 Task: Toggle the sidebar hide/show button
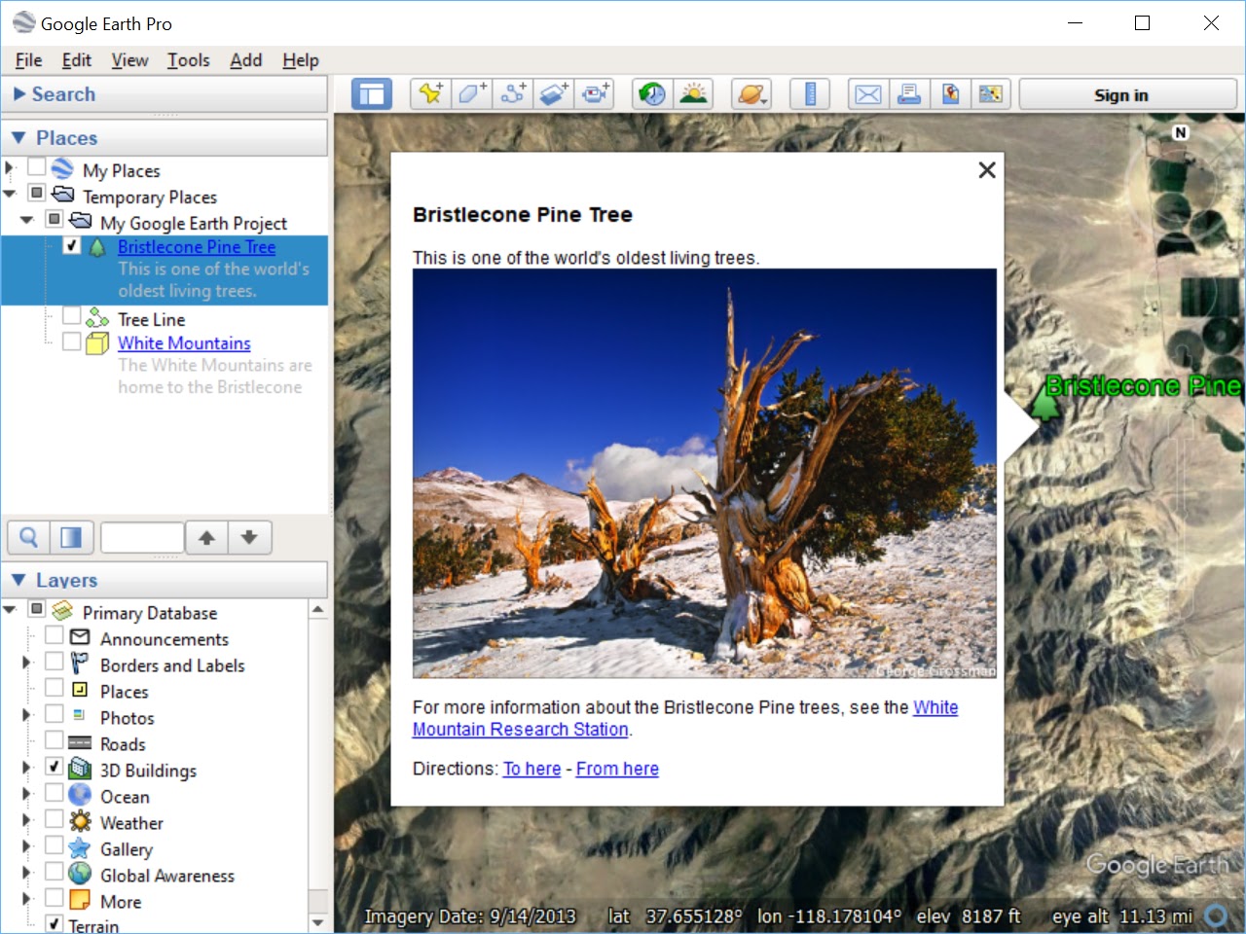pyautogui.click(x=371, y=94)
